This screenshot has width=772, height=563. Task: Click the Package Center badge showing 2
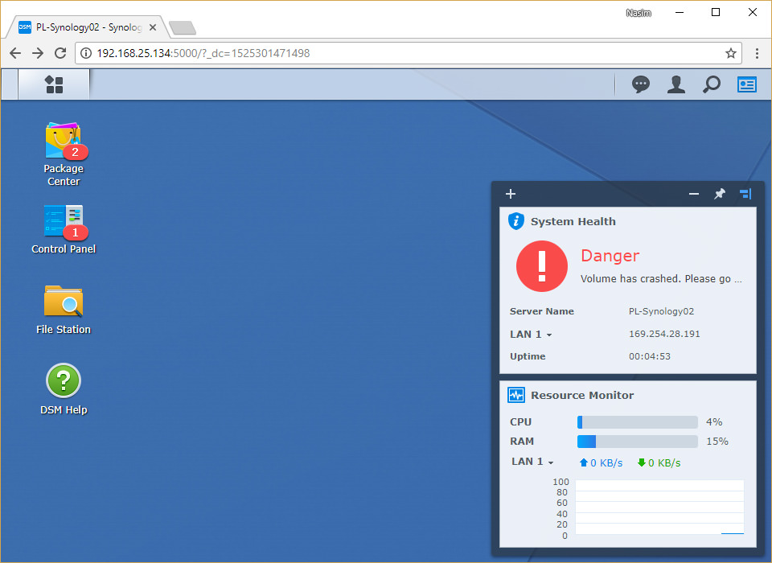click(x=76, y=152)
